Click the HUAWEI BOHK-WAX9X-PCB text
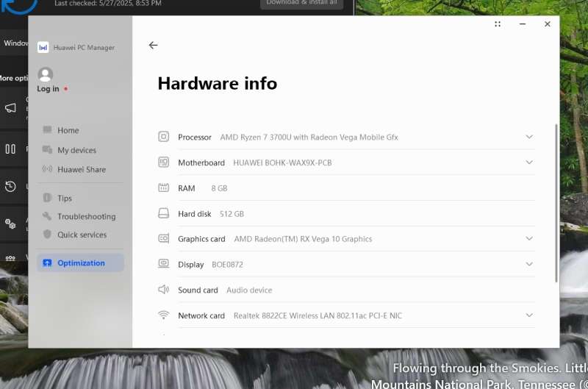The height and width of the screenshot is (389, 588). [282, 163]
